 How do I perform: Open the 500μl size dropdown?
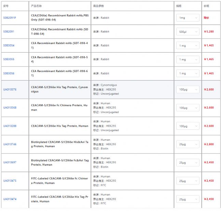(x=188, y=31)
